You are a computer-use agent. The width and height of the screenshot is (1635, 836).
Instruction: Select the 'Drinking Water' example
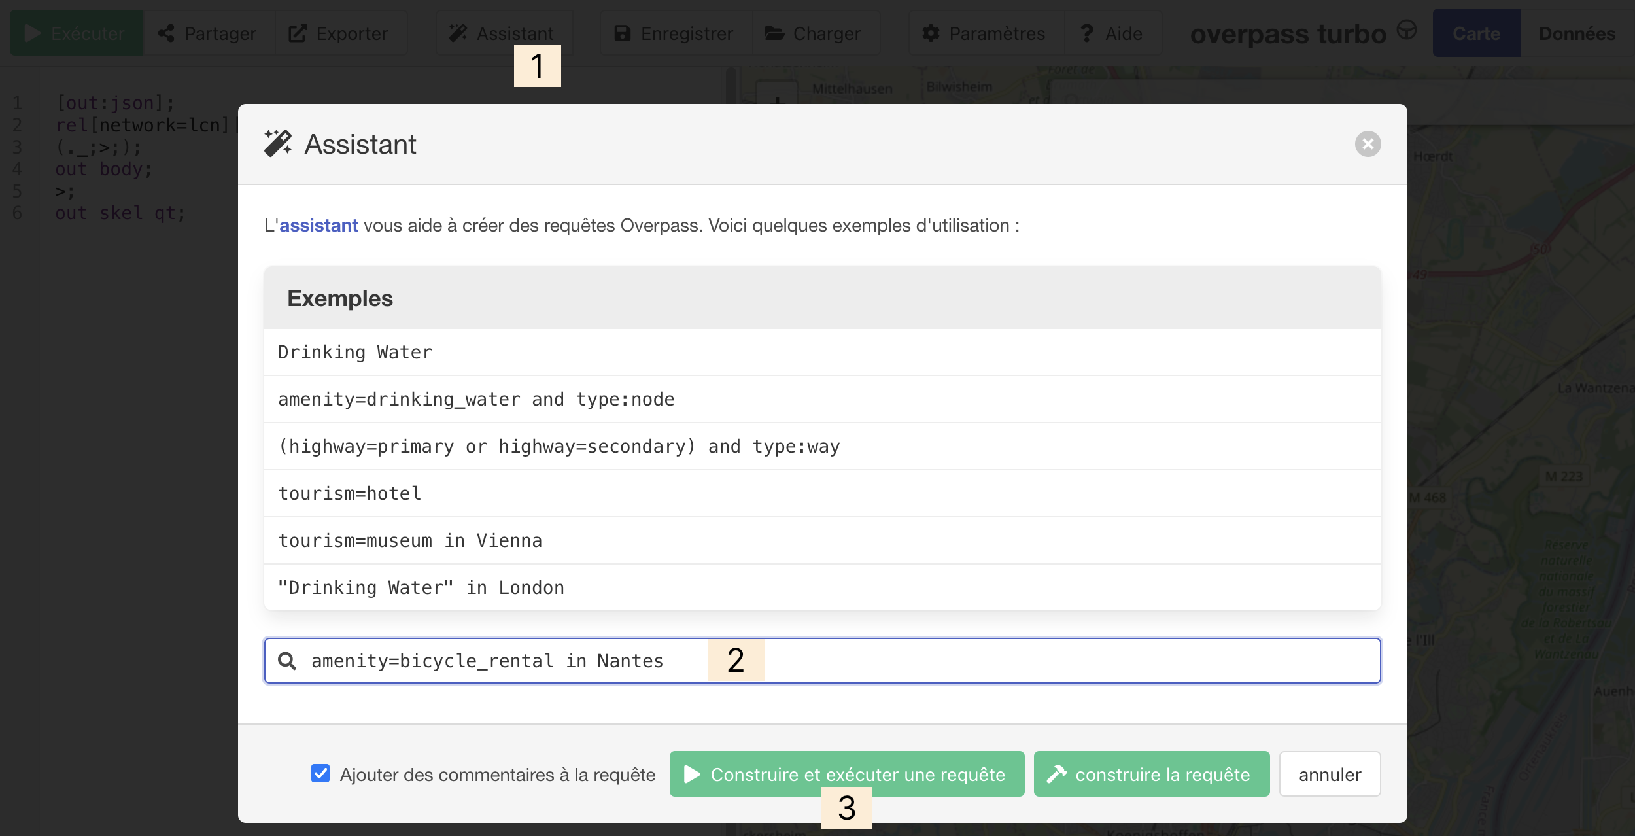click(x=822, y=352)
